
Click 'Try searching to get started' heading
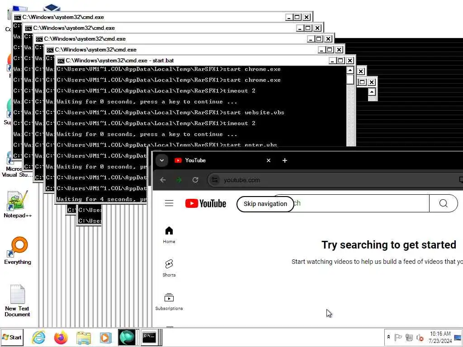[388, 244]
